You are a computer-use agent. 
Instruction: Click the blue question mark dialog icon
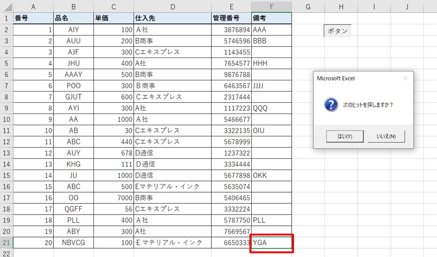click(331, 105)
